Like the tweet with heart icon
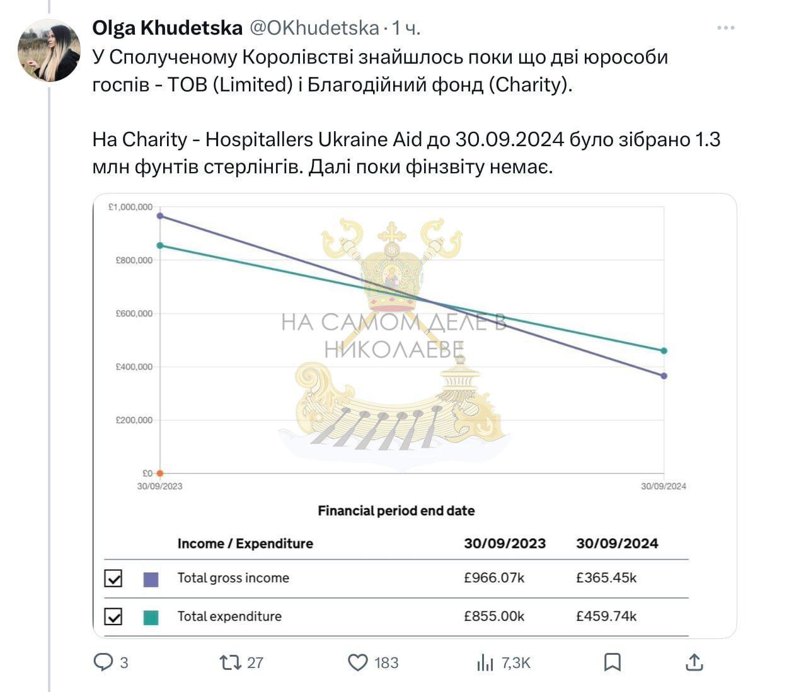This screenshot has width=789, height=692. click(x=358, y=662)
